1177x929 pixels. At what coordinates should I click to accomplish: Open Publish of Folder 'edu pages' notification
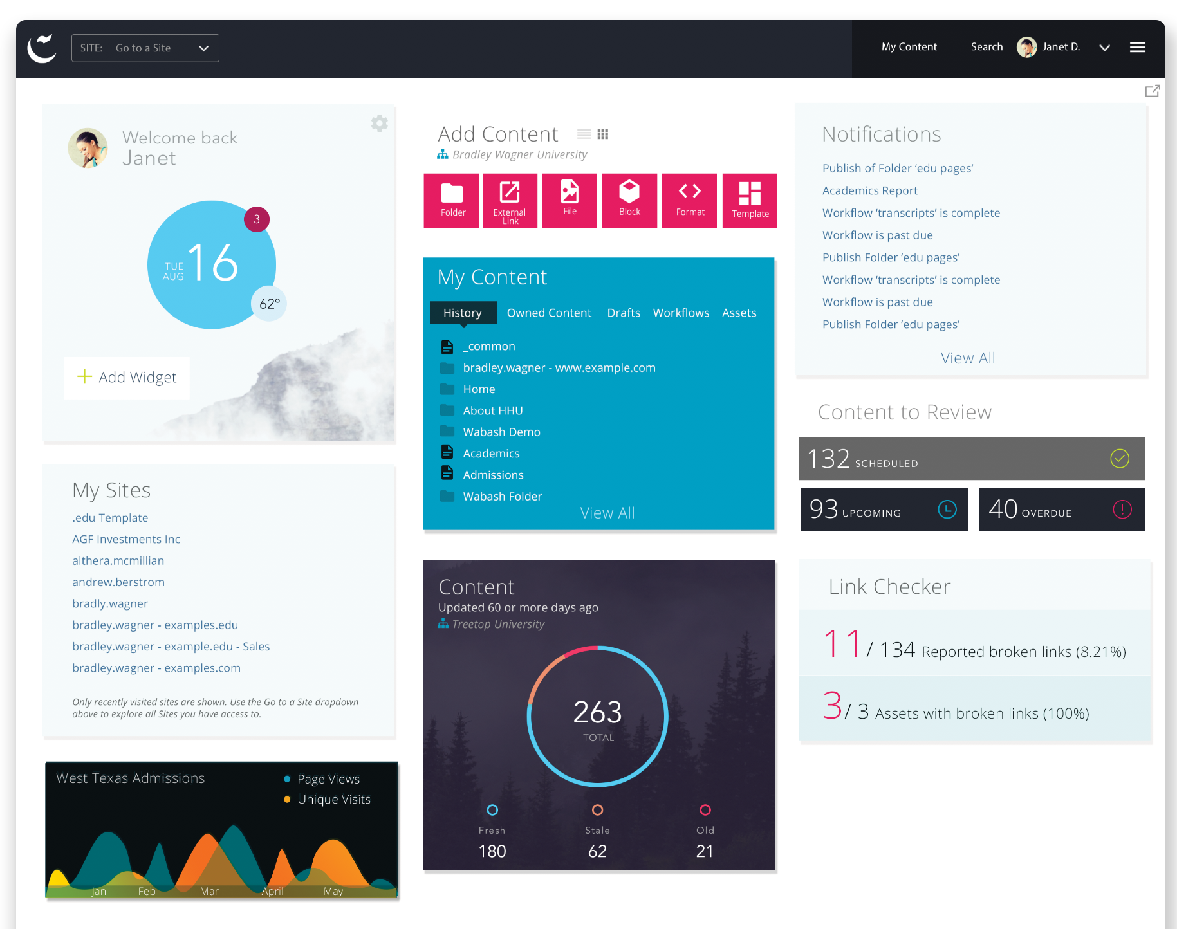tap(898, 169)
